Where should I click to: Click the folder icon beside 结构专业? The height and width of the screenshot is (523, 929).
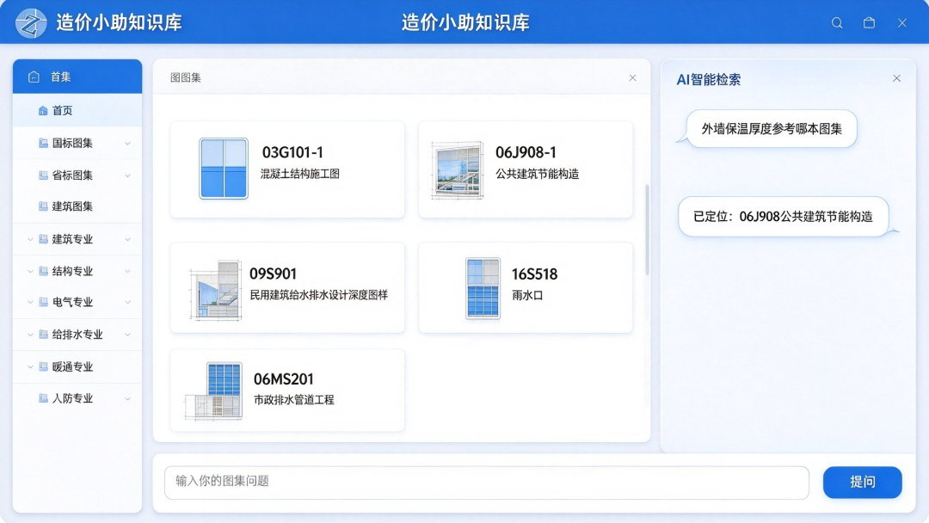43,271
